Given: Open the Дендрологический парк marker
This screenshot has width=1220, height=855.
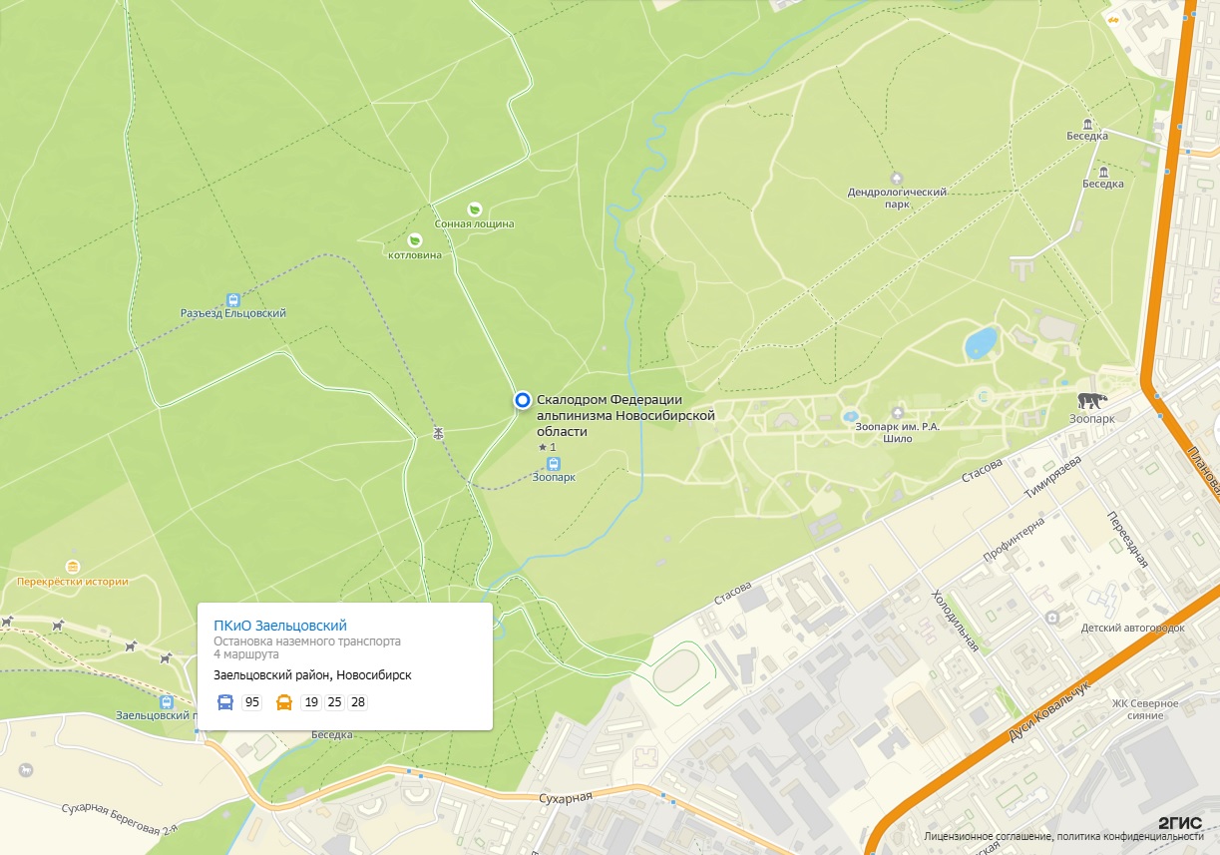Looking at the screenshot, I should pyautogui.click(x=896, y=178).
